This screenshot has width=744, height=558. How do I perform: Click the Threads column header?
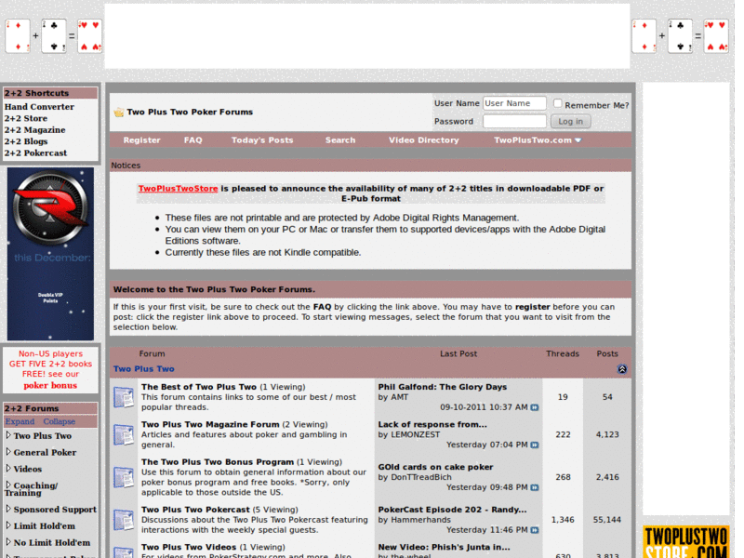point(563,354)
